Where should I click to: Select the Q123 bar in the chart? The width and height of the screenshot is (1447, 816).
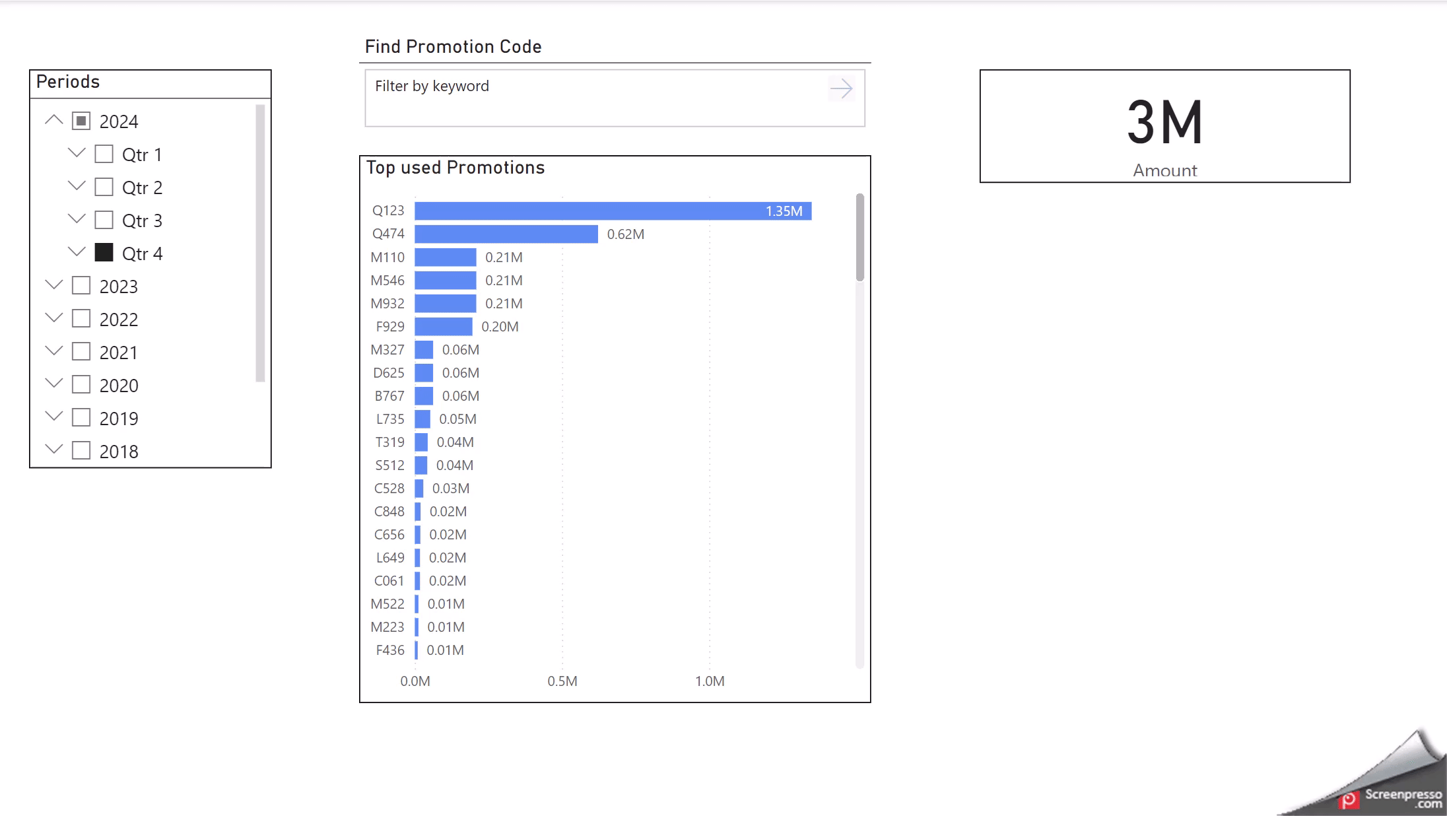click(x=613, y=211)
